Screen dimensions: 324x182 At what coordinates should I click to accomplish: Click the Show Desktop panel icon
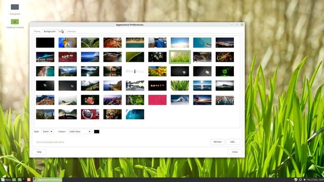(14, 180)
